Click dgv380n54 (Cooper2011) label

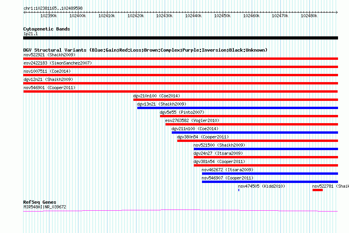tap(203, 137)
